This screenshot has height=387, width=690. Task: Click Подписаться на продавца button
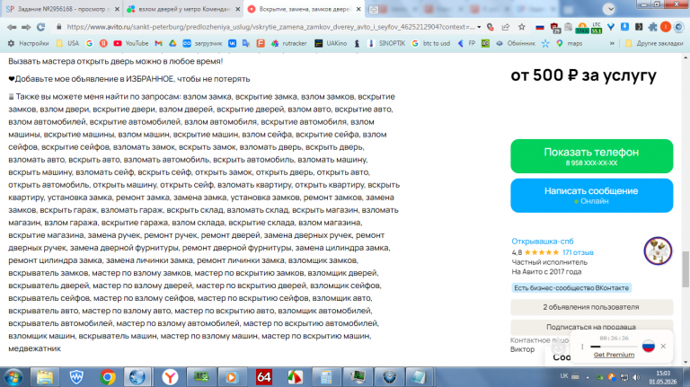(591, 327)
